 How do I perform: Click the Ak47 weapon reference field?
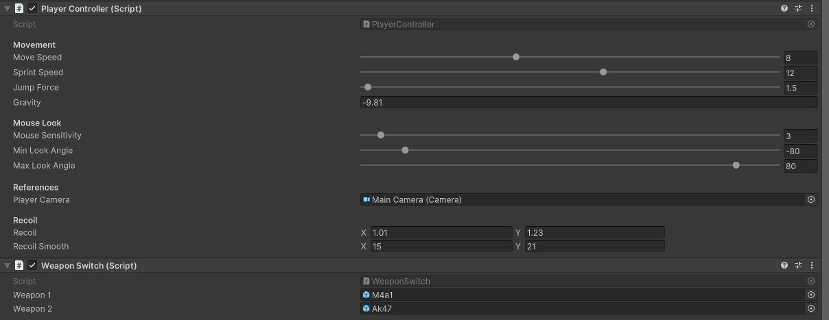click(582, 308)
